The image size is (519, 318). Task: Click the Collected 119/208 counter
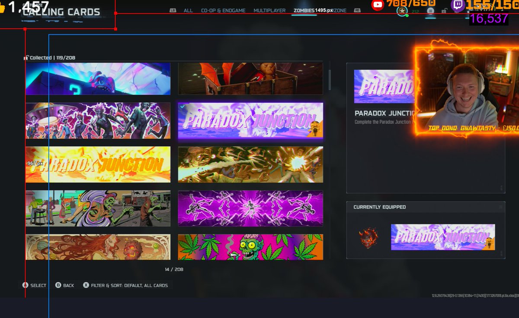53,58
